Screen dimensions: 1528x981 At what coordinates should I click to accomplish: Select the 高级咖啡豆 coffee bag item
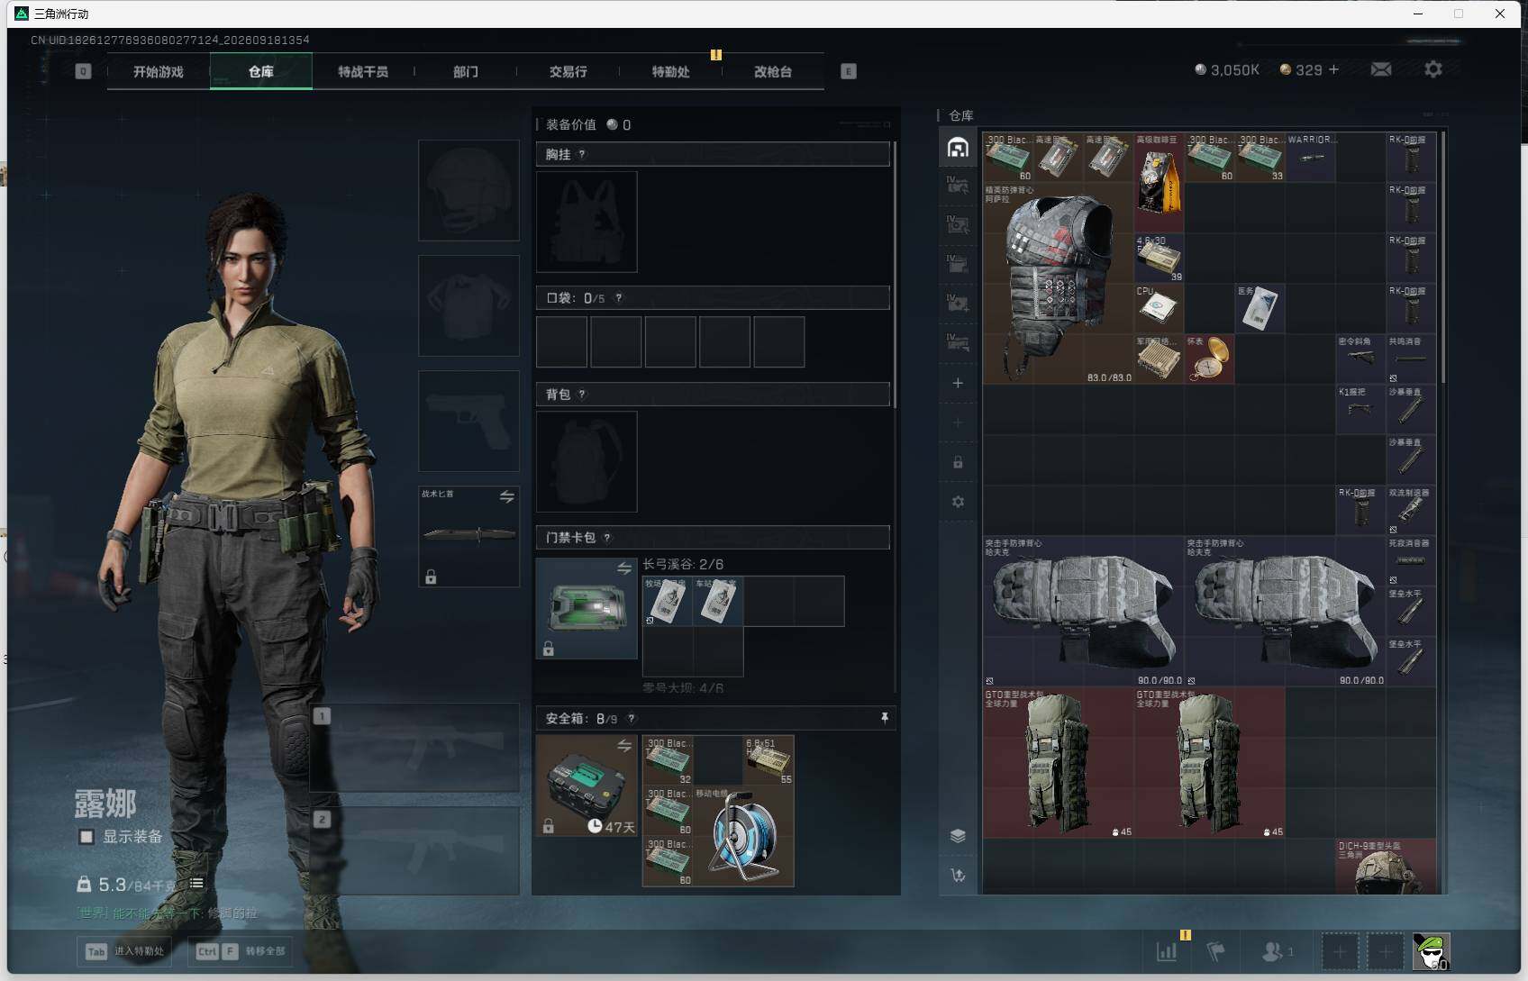[1159, 183]
